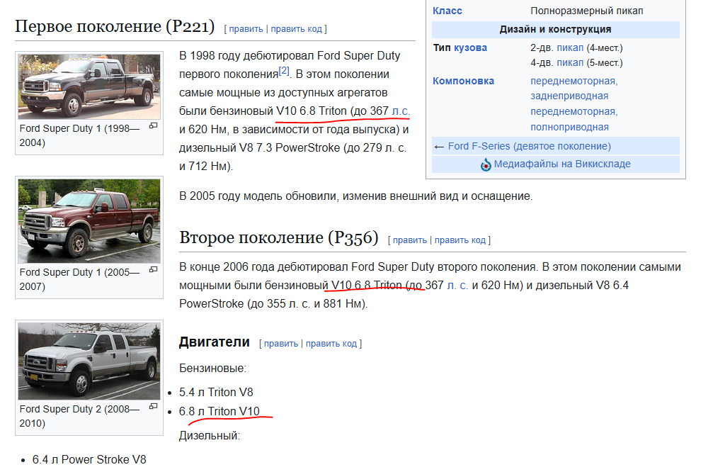Click the Wikimedia Commons logo icon
This screenshot has width=713, height=472.
486,164
